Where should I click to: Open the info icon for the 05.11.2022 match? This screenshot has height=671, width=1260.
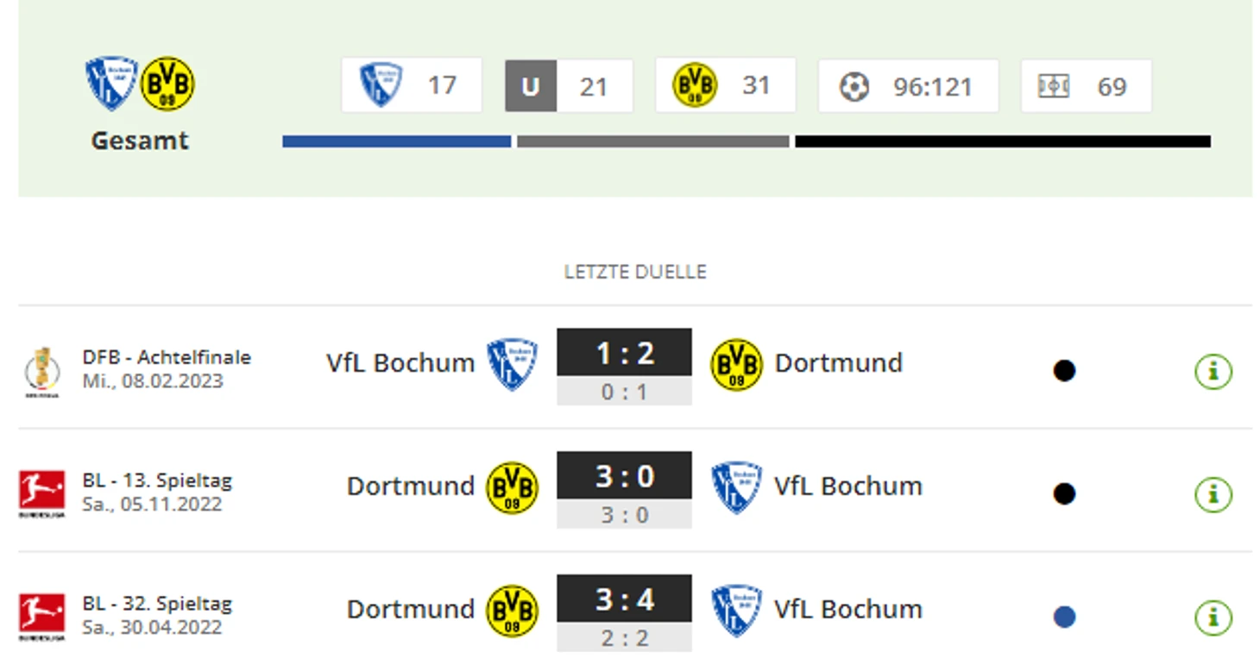coord(1213,495)
